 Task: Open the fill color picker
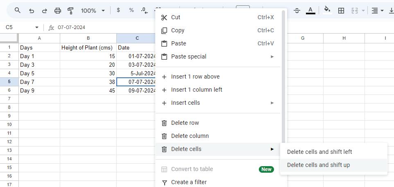(x=327, y=10)
